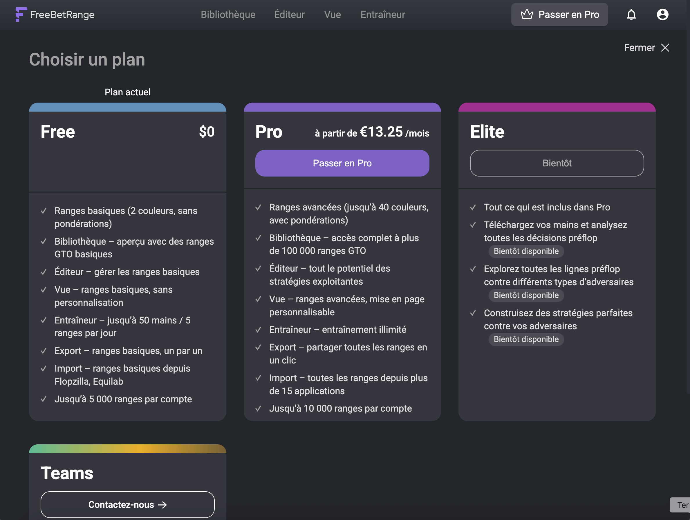Screen dimensions: 690x520
Task: Click the FreeBetRange logo icon
Action: click(x=21, y=14)
